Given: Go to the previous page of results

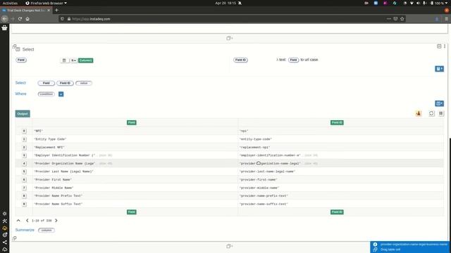Looking at the screenshot, I should tap(27, 221).
